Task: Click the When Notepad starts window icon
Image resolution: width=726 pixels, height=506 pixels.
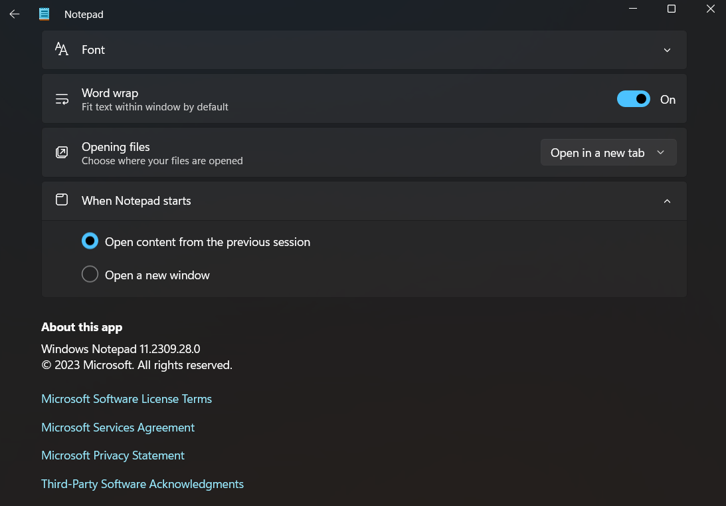Action: pos(62,199)
